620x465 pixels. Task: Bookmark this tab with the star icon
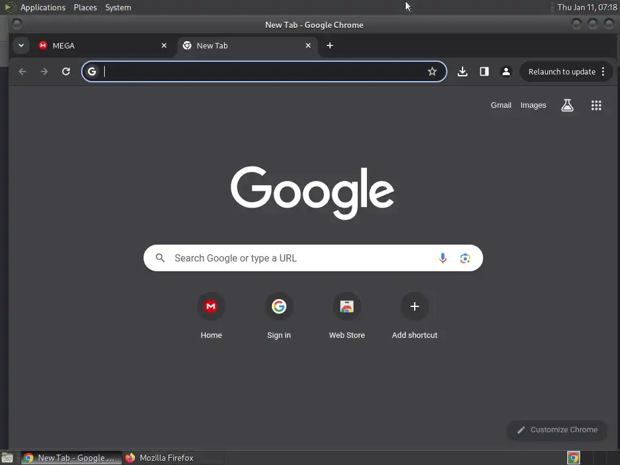click(x=432, y=71)
